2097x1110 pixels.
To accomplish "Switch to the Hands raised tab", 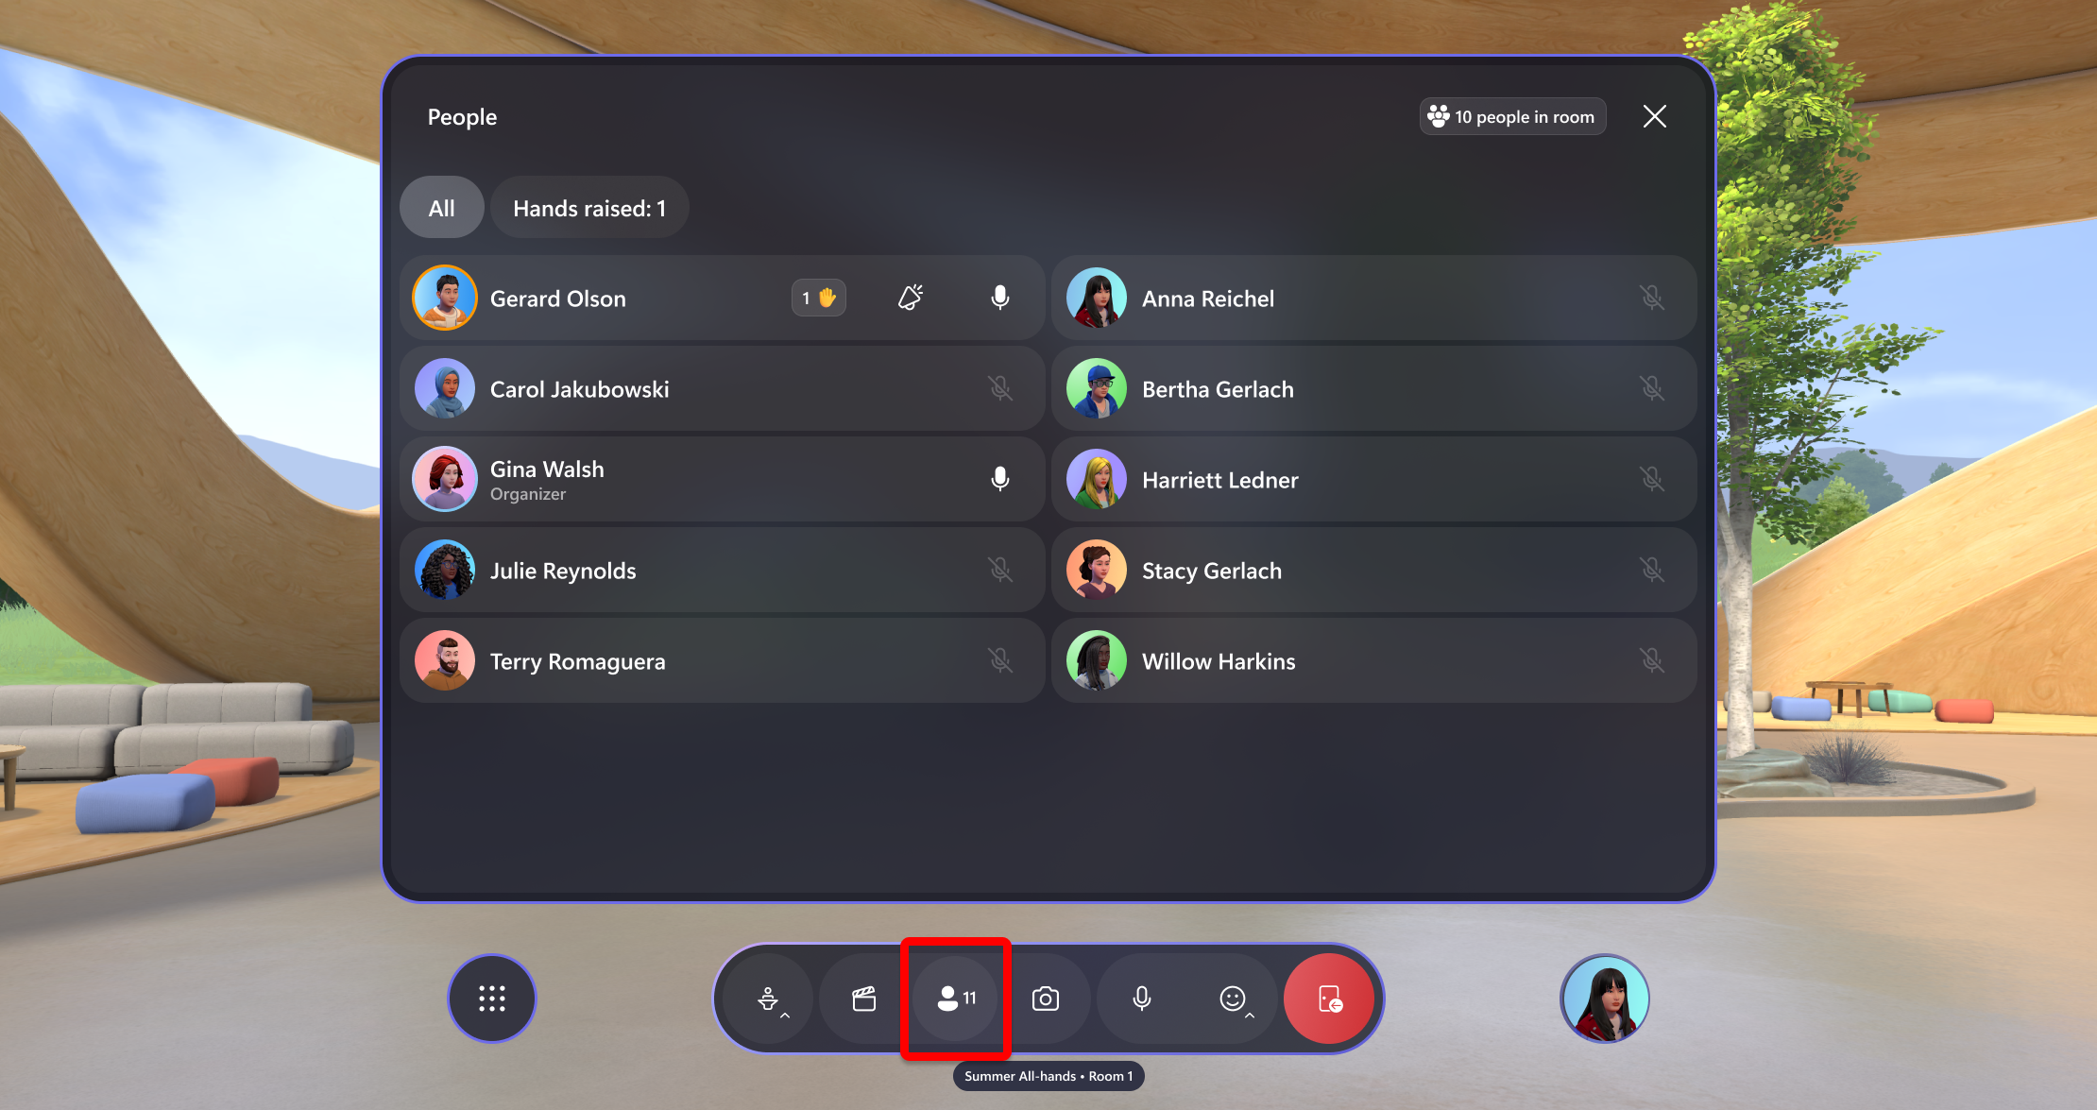I will click(588, 208).
